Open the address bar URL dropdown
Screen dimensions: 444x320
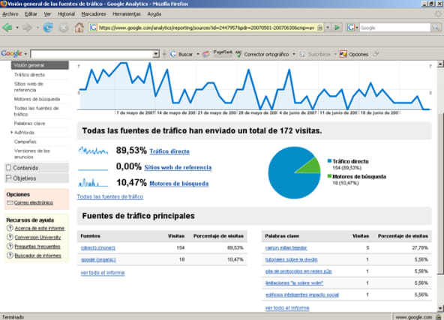tap(328, 28)
